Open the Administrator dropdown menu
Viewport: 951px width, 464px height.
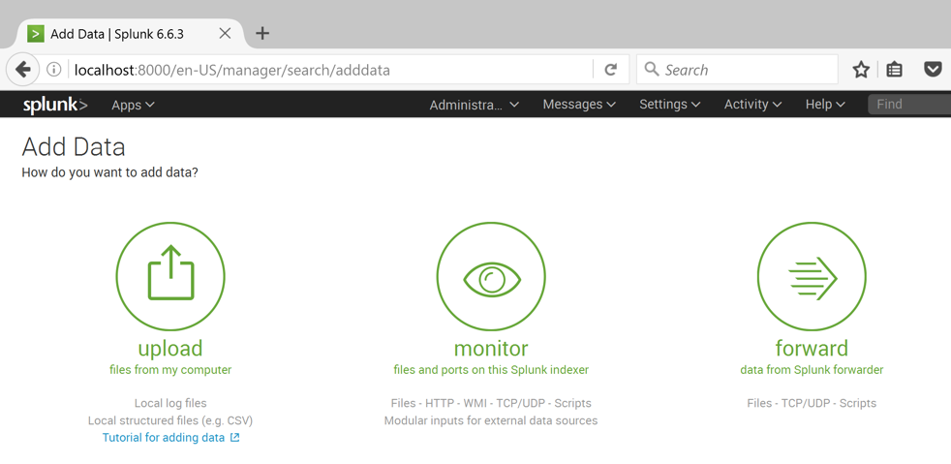tap(475, 105)
